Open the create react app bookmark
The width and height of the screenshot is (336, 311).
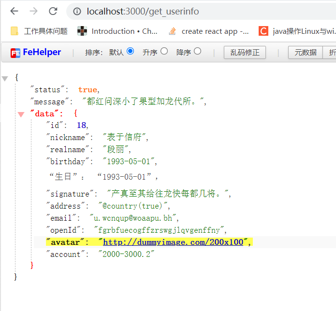click(x=209, y=31)
